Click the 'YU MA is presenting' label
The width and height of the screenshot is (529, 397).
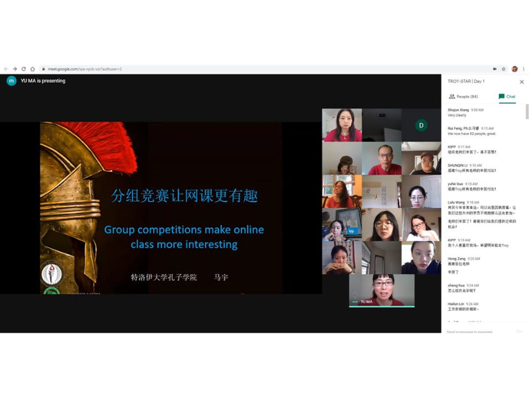pos(43,81)
